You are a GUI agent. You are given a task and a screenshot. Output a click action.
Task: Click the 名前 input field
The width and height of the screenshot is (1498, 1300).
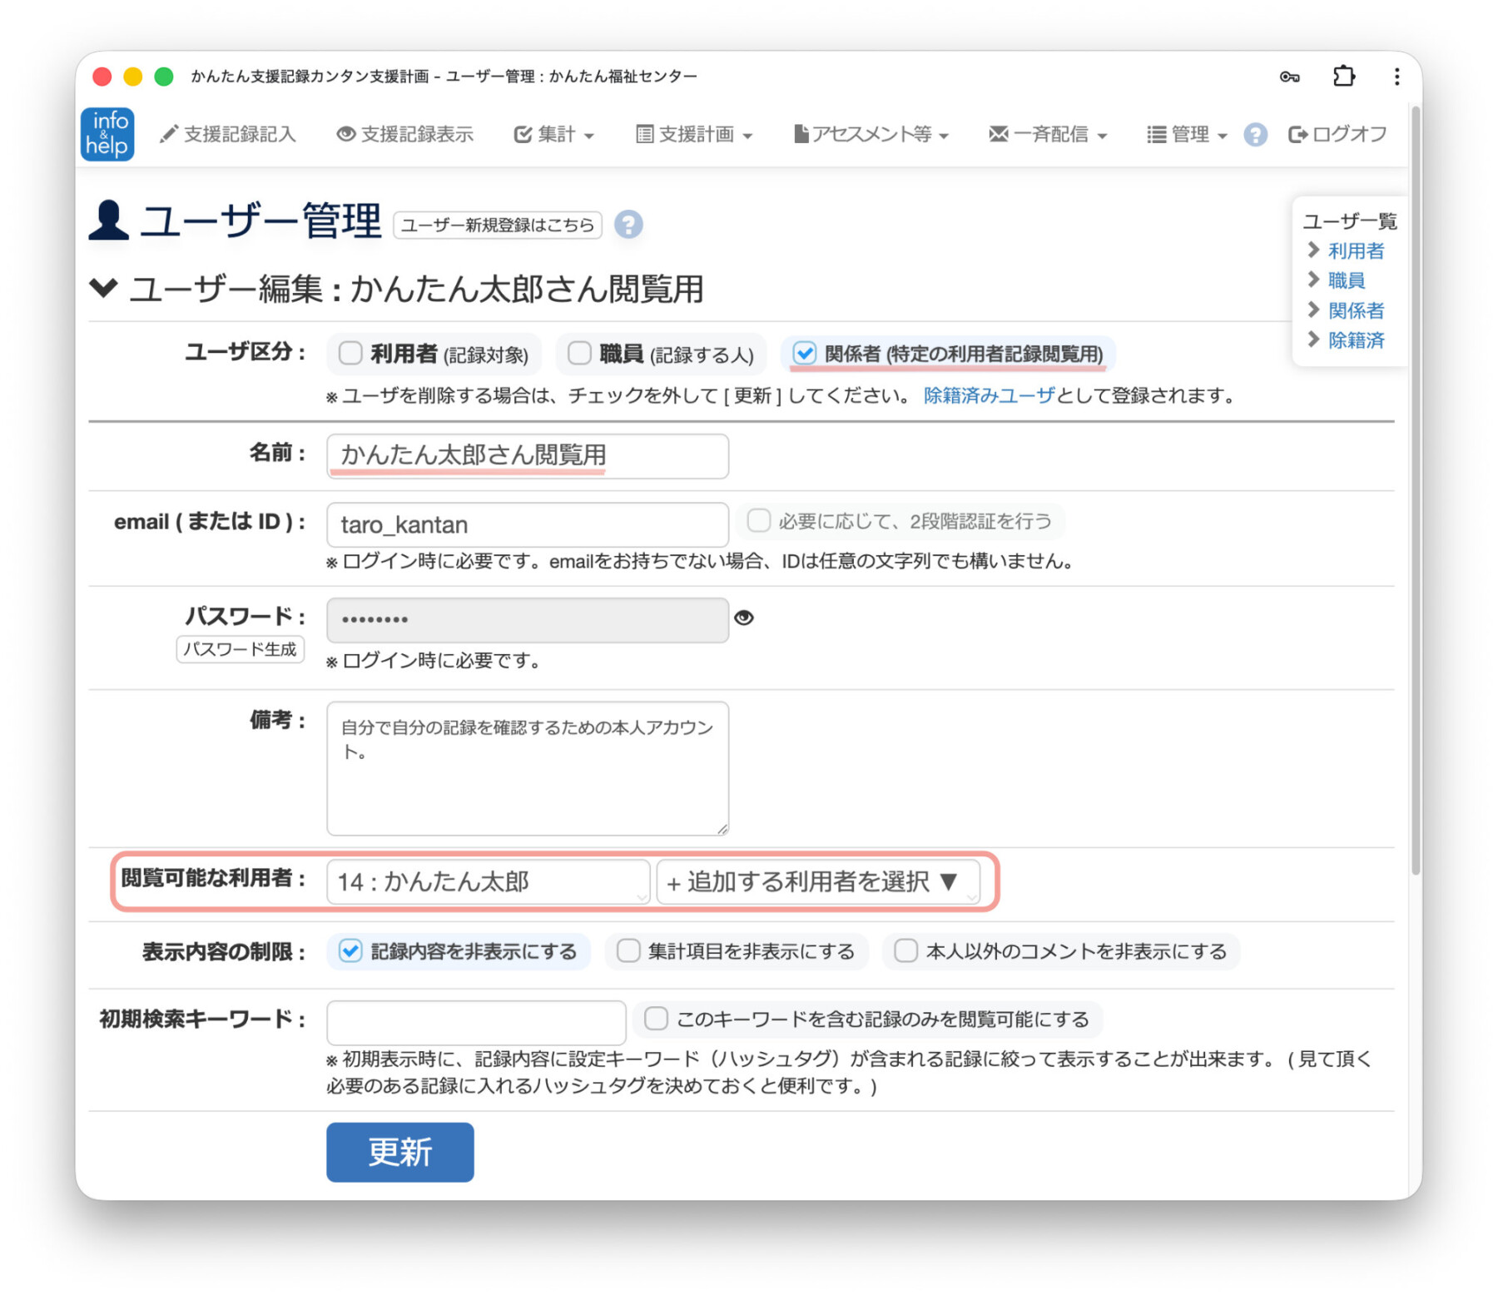coord(528,455)
